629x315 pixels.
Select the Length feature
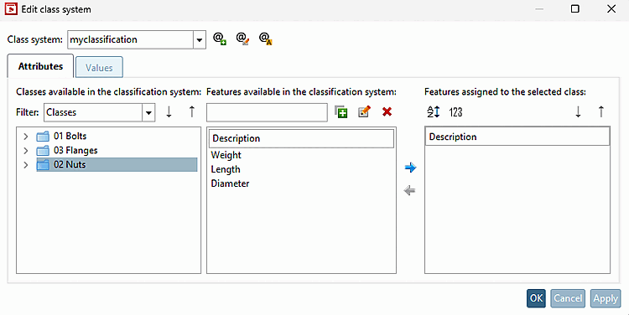[x=226, y=169]
